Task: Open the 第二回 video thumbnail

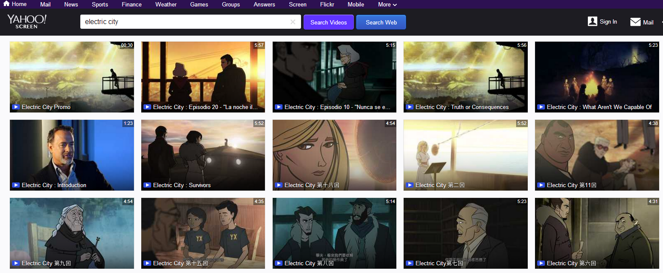Action: coord(465,155)
